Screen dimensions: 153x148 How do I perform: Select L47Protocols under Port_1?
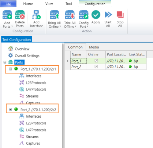coord(33,90)
